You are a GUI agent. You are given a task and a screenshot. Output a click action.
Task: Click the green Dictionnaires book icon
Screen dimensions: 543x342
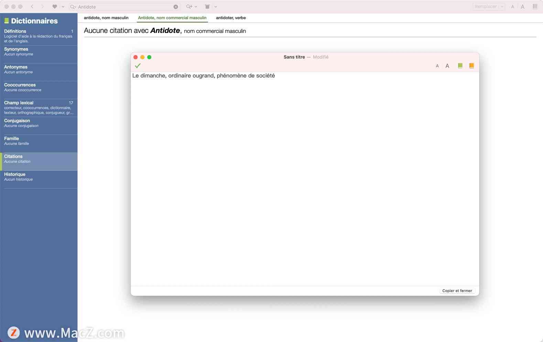(x=7, y=21)
